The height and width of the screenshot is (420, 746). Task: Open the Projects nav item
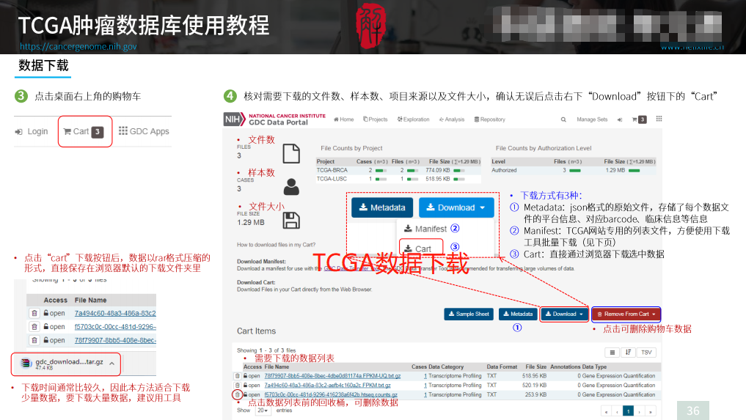coord(376,119)
